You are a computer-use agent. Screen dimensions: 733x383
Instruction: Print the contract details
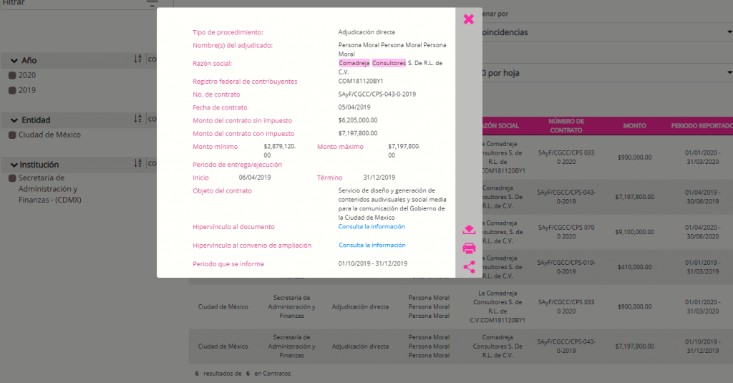click(469, 248)
